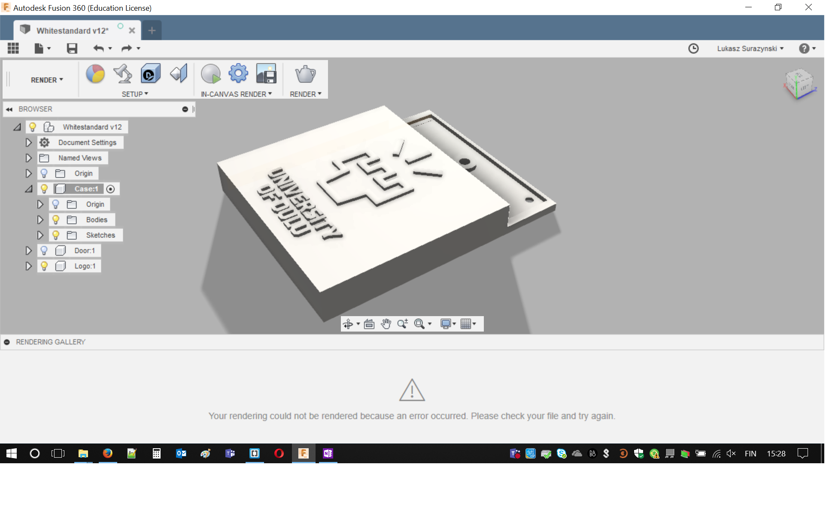
Task: Open Lukasz Surazynski account menu
Action: tap(750, 48)
